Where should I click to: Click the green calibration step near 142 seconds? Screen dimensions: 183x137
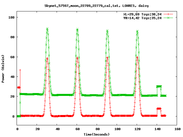159,86
